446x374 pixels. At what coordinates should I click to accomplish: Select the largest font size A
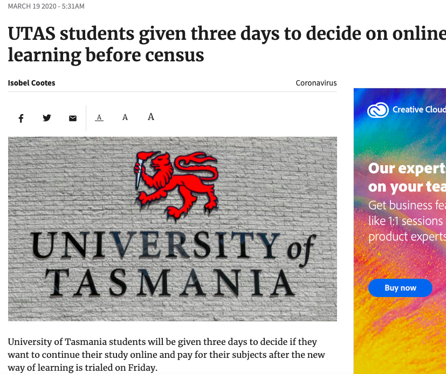tap(151, 117)
